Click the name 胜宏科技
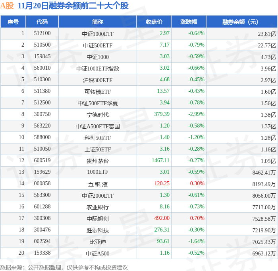 coord(98,230)
